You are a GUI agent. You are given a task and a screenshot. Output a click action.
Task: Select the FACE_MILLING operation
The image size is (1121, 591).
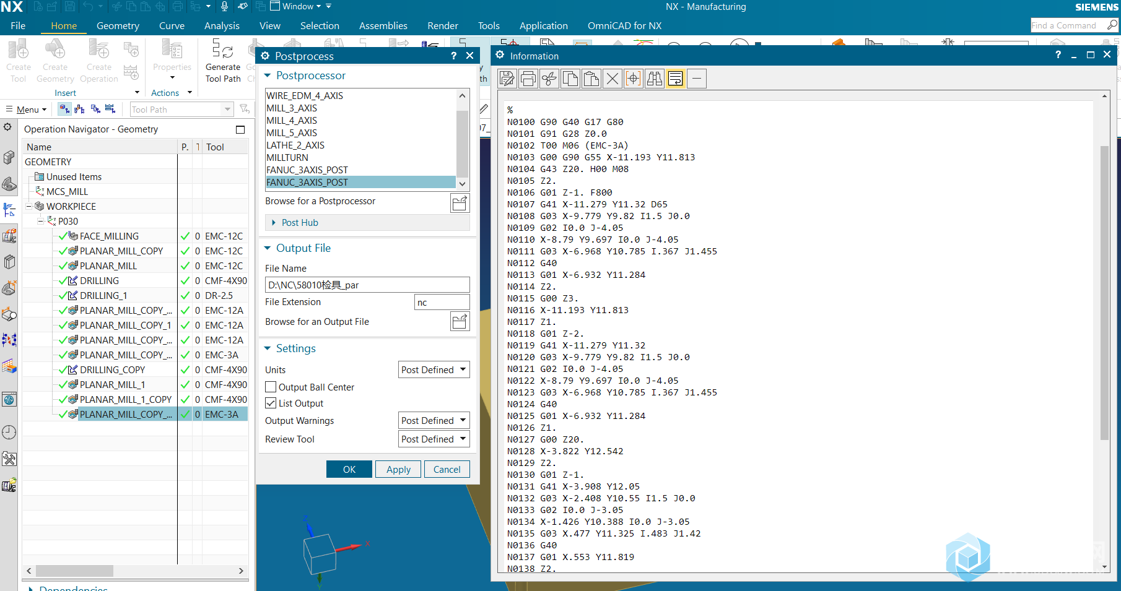[109, 236]
